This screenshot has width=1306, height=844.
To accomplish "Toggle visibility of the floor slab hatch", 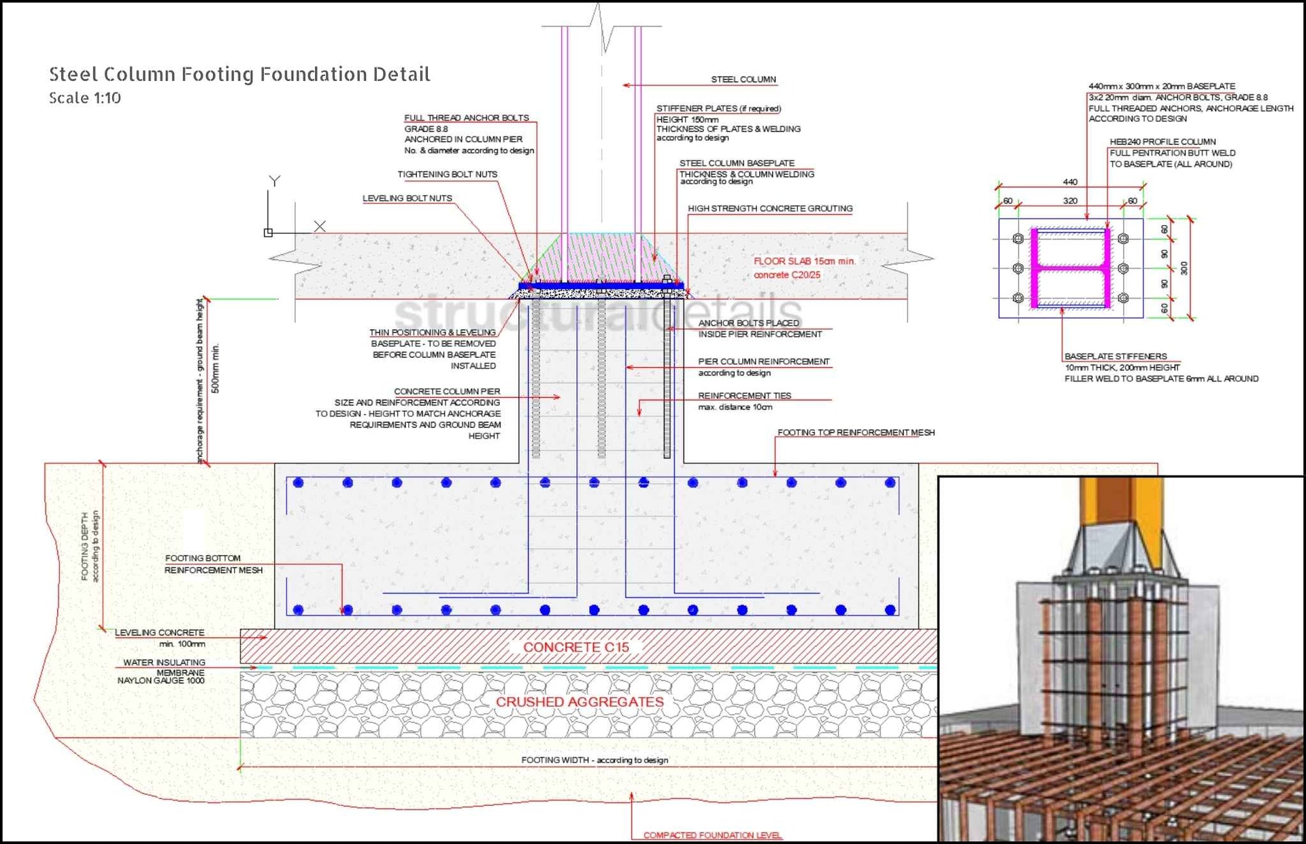I will (408, 265).
